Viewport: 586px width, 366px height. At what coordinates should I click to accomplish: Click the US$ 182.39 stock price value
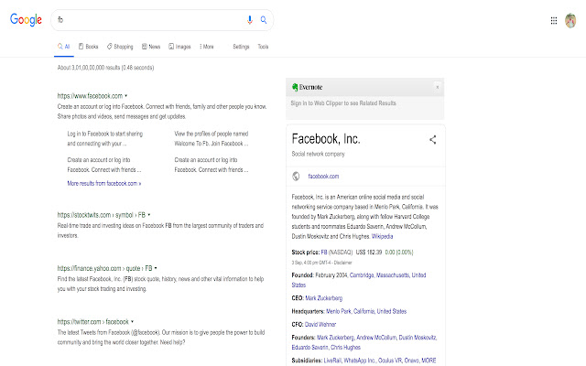coord(369,253)
